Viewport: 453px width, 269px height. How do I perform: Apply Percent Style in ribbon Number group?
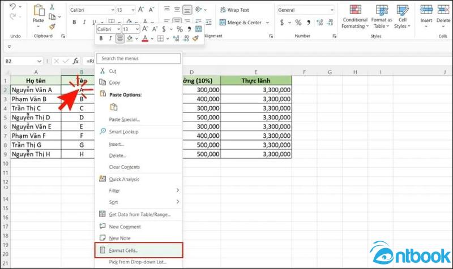[x=298, y=22]
